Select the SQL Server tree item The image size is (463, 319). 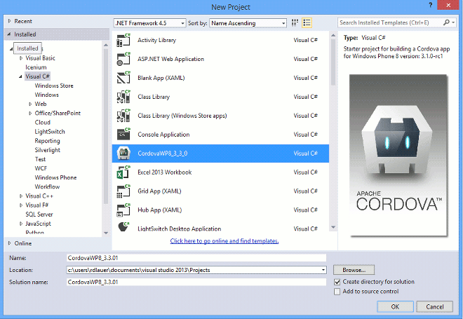tap(39, 215)
